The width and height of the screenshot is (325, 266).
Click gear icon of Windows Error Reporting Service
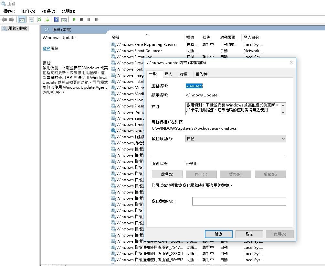(x=113, y=44)
